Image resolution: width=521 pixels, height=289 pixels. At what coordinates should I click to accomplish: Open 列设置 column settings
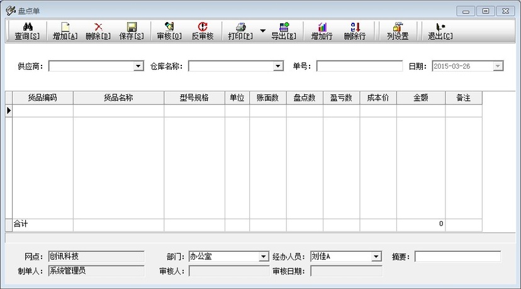point(398,27)
